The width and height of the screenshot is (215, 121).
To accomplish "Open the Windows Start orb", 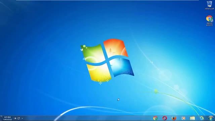I will coord(211,118).
